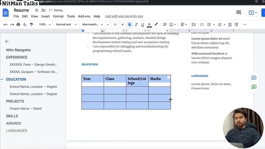Open the insert image dropdown
The height and width of the screenshot is (149, 265).
click(173, 25)
